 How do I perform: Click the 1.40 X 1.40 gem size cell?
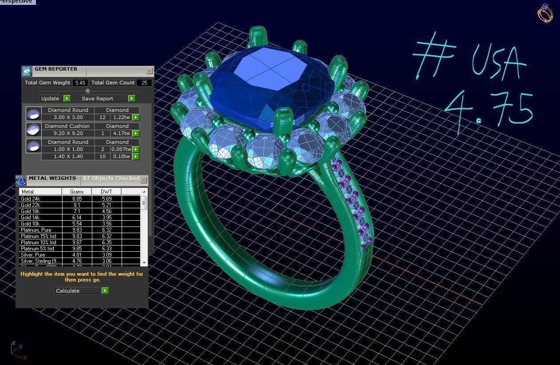click(68, 156)
